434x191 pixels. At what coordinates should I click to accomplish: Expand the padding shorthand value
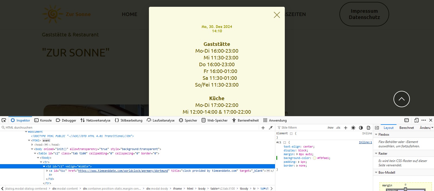pos(299,162)
